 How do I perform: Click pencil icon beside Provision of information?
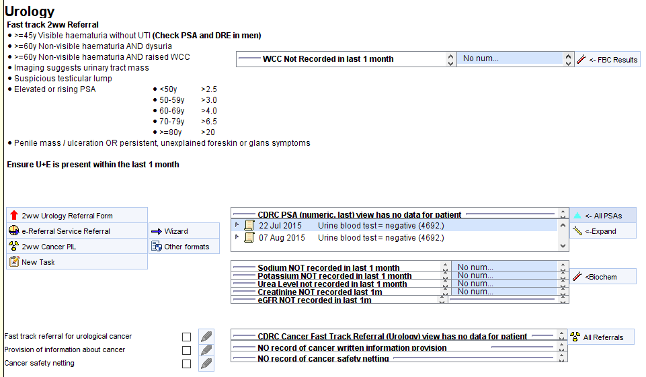[206, 350]
